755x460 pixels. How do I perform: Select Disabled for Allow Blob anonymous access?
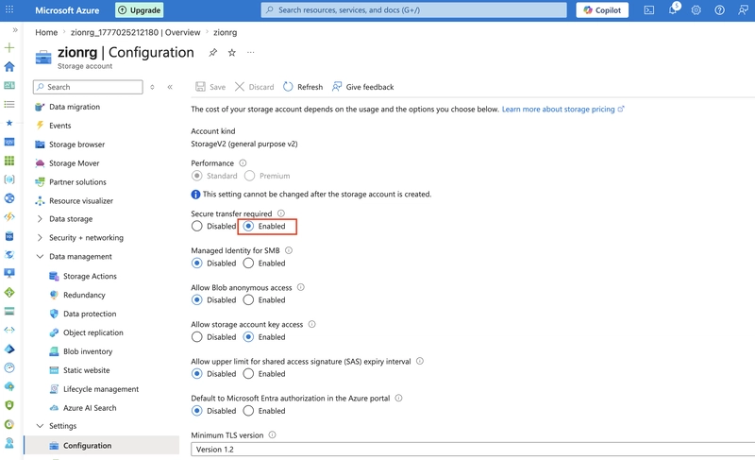[x=197, y=300]
